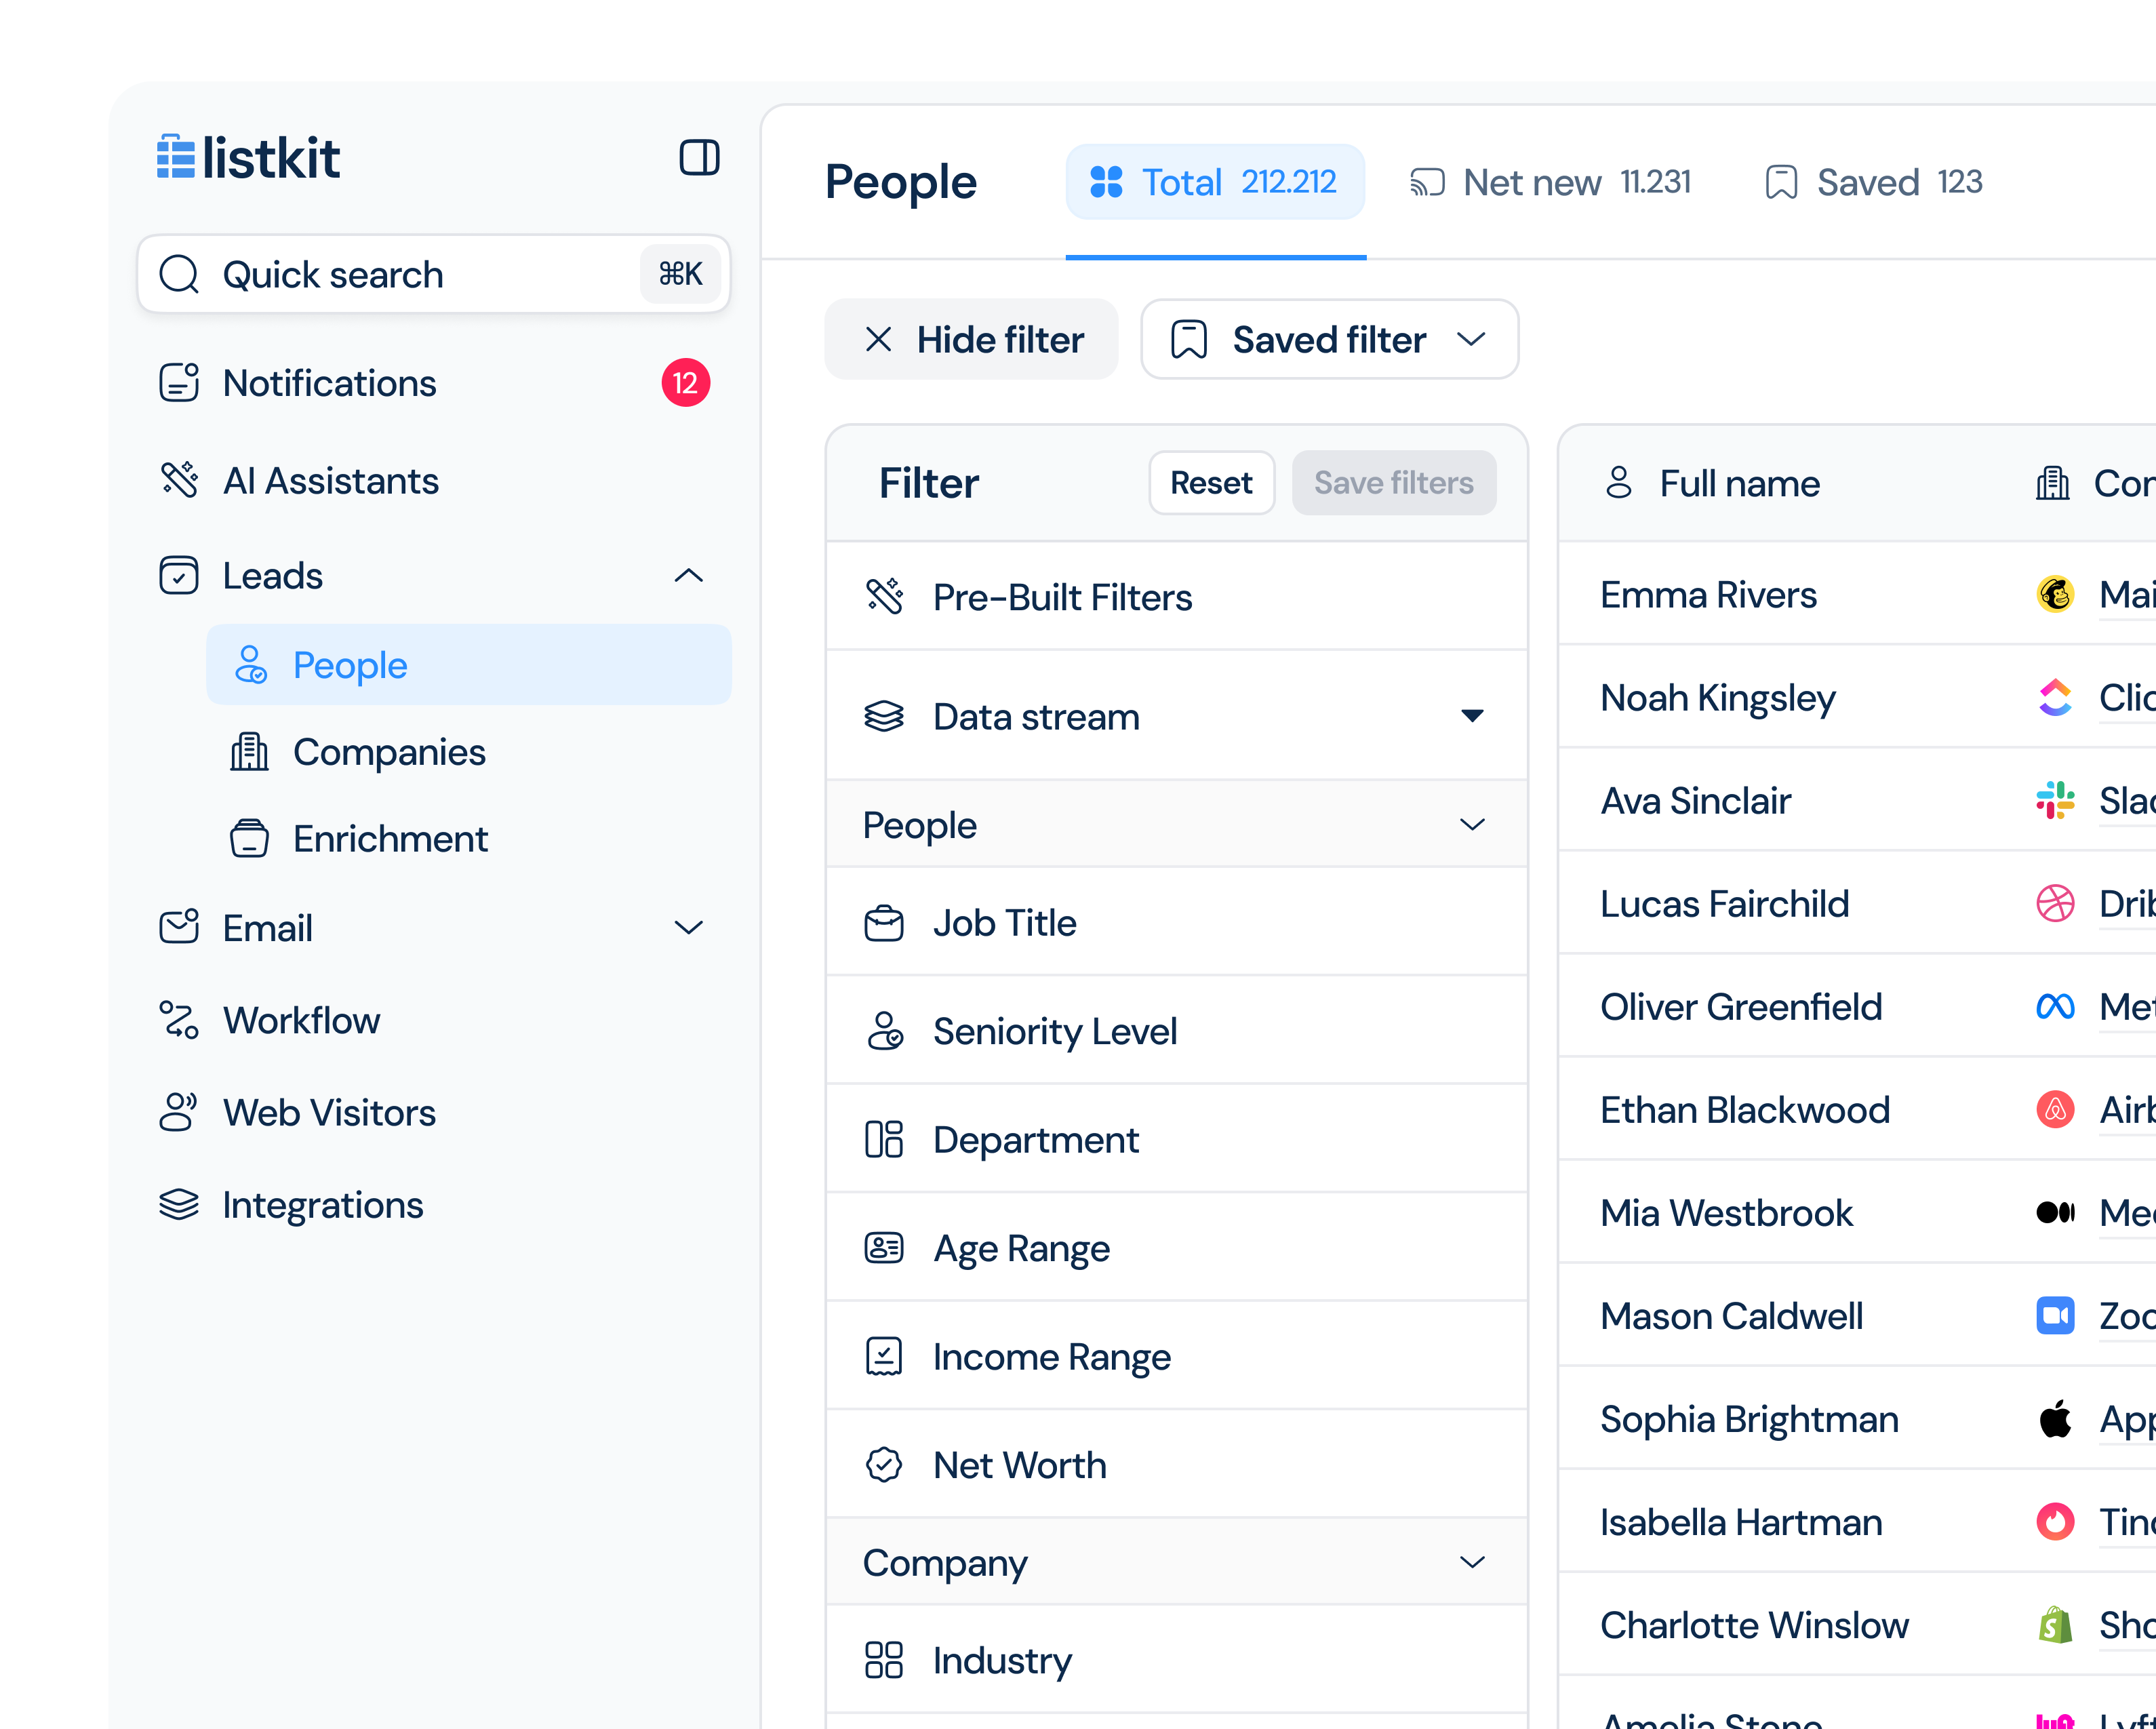Click the Workflow icon in the sidebar
This screenshot has height=1729, width=2156.
click(179, 1020)
